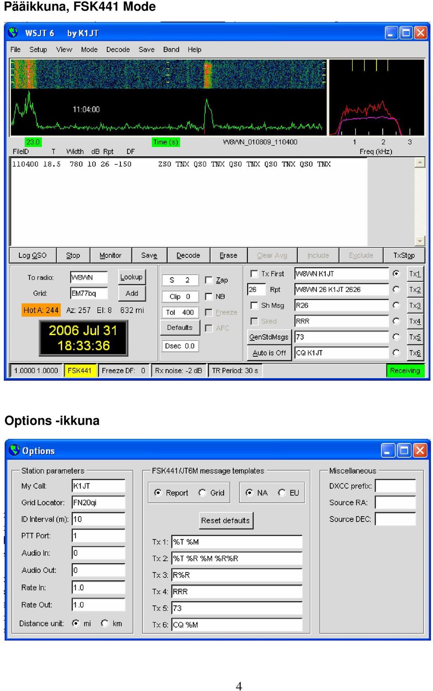This screenshot has height=691, width=433.
Task: Click the Log QSO button
Action: point(32,255)
